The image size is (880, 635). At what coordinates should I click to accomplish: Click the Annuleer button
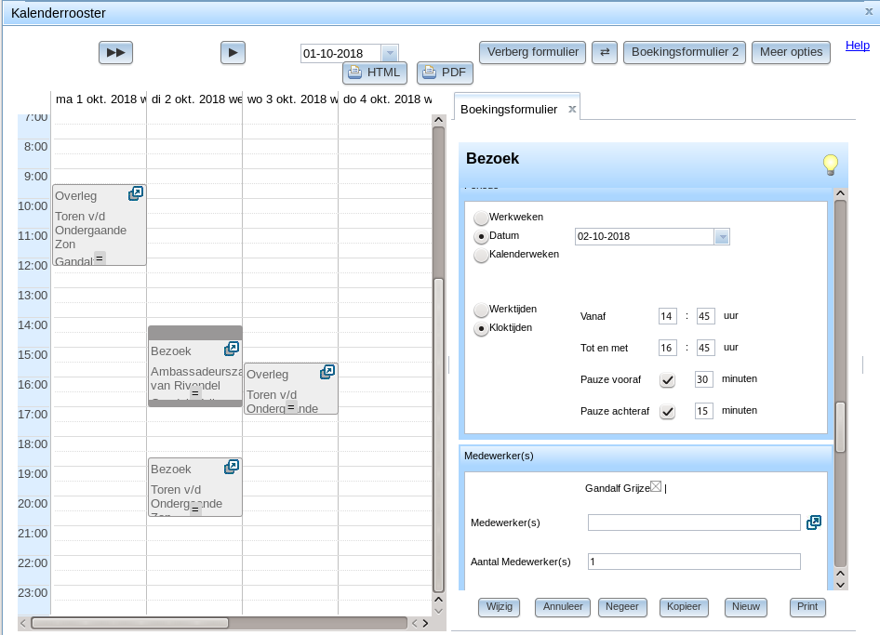(x=563, y=607)
